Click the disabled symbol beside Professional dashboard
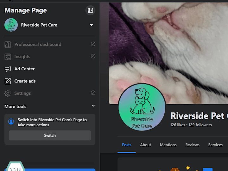This screenshot has height=171, width=228. point(93,44)
